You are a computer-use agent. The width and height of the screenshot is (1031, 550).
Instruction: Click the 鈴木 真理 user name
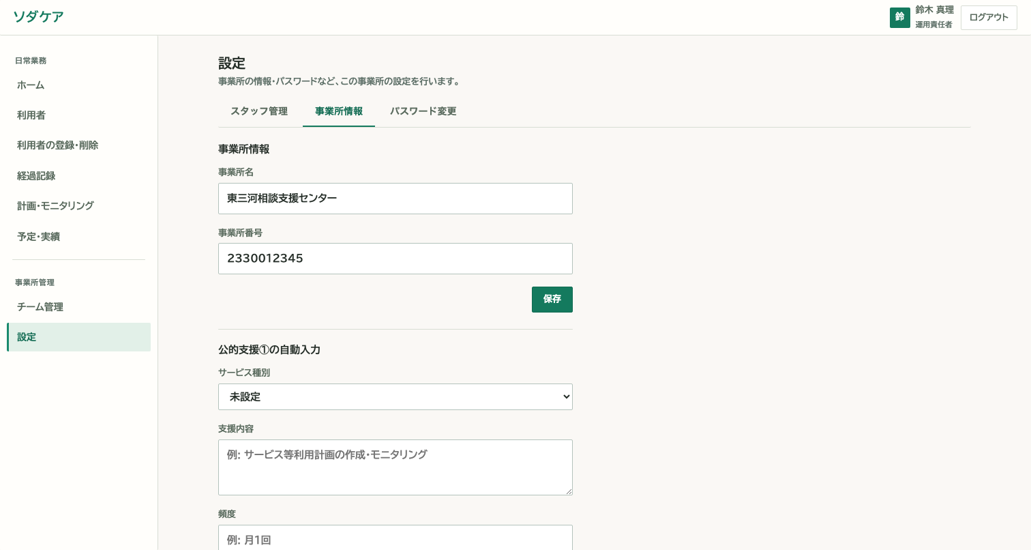(x=935, y=10)
